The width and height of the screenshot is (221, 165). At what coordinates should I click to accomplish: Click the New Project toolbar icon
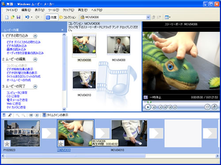click(7, 17)
